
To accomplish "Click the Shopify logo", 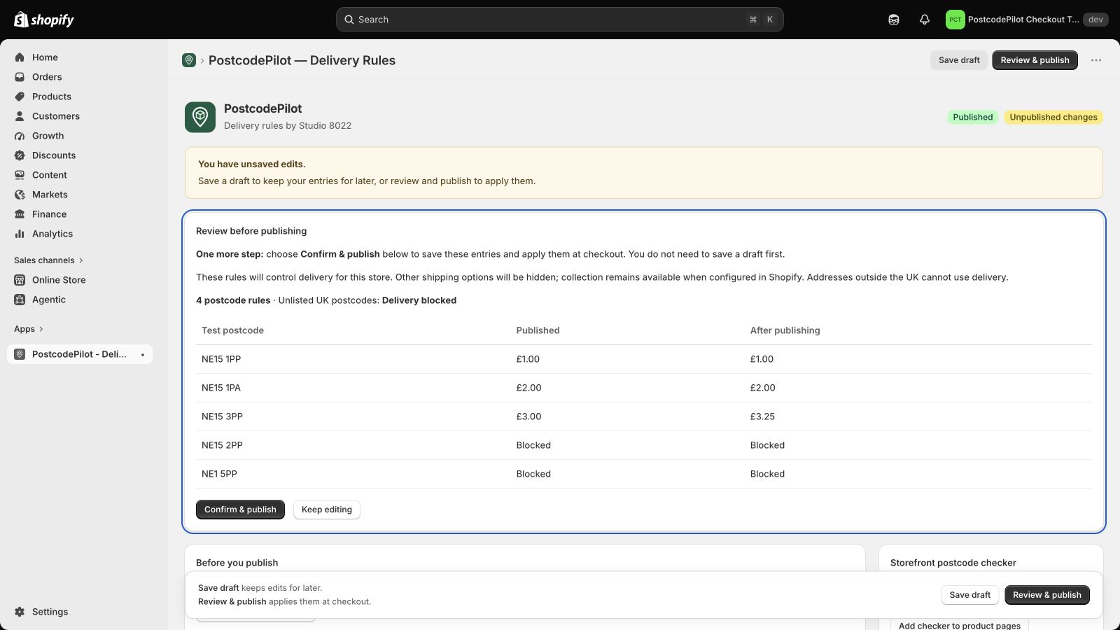I will [44, 20].
